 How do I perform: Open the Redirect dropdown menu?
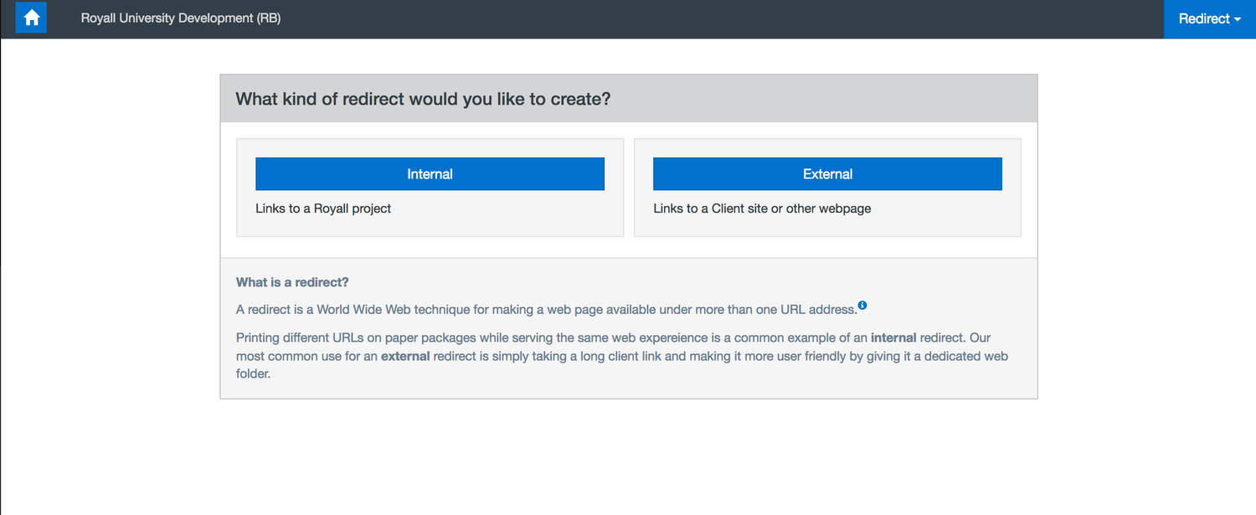[1208, 18]
